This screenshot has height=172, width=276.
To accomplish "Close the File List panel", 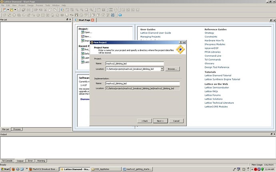I will (70, 20).
